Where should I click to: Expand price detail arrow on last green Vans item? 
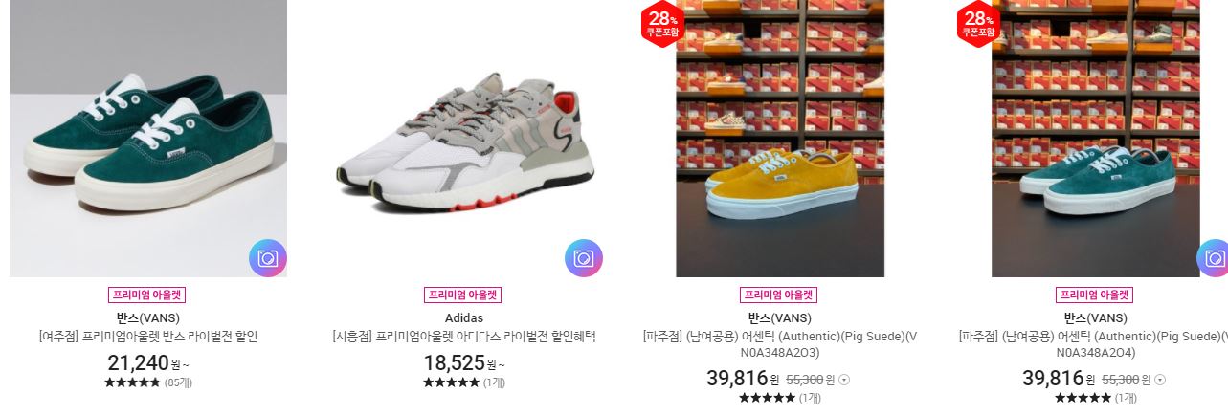(1160, 380)
